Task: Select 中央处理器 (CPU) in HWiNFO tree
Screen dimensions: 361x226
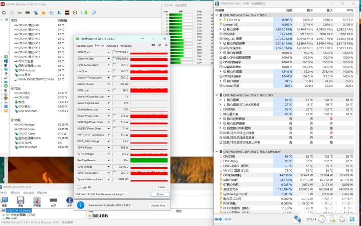Action: [x=23, y=215]
